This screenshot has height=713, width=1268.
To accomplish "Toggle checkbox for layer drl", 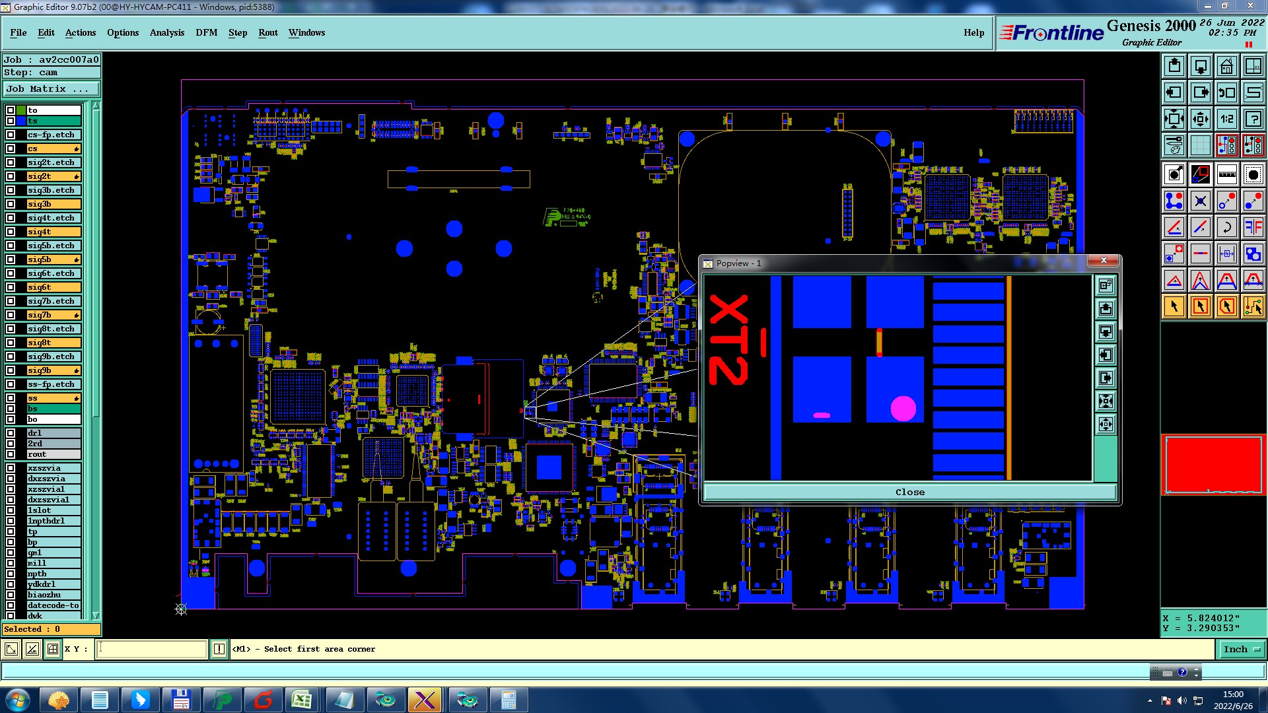I will point(11,433).
